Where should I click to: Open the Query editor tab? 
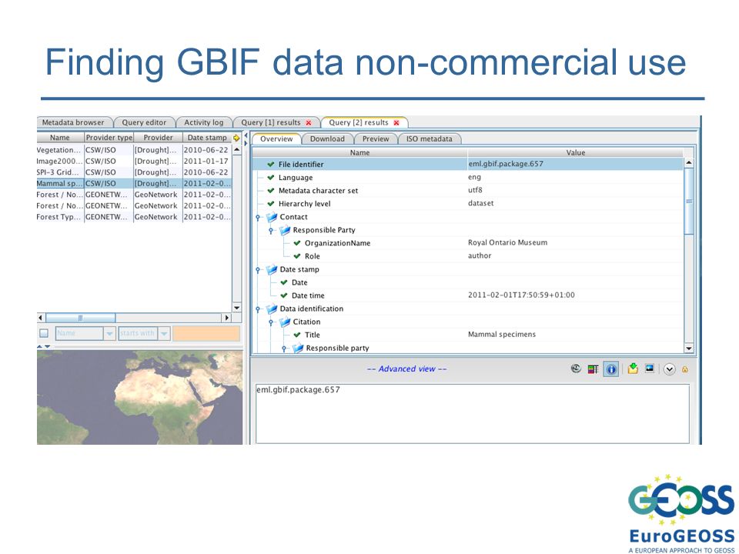(144, 122)
